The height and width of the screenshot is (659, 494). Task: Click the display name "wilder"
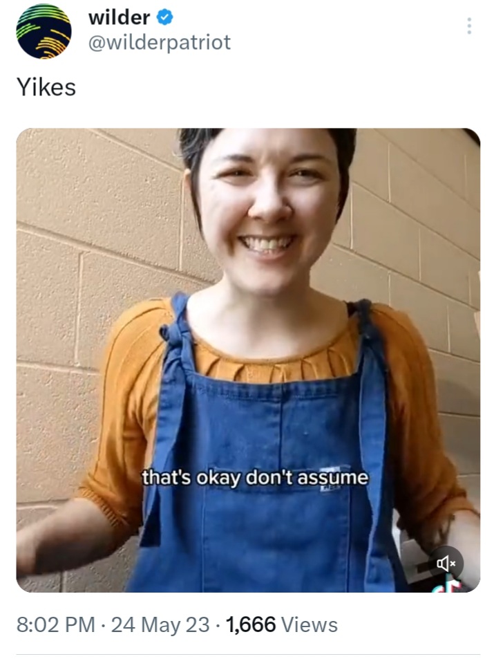pyautogui.click(x=120, y=18)
